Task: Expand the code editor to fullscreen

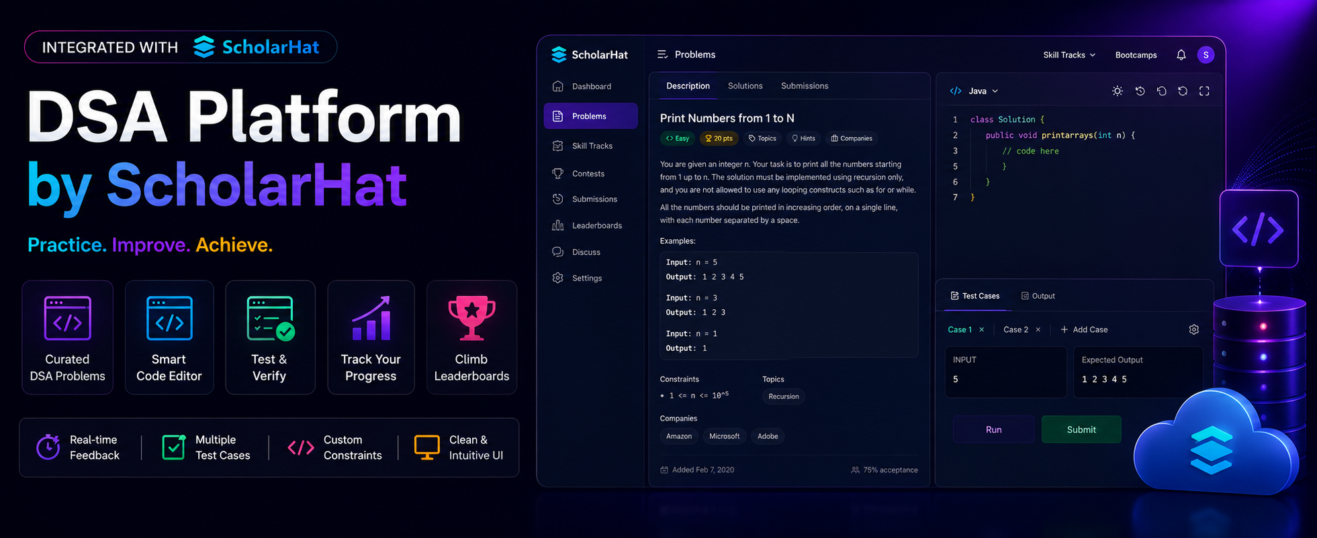Action: [1204, 91]
